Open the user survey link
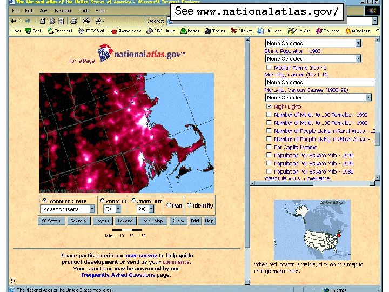 click(142, 255)
